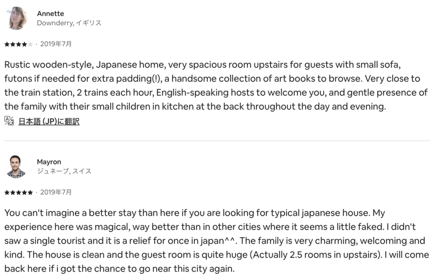Screen dimensions: 432x277
Task: Click the 2019年7月 date on Annette's review
Action: [x=56, y=44]
